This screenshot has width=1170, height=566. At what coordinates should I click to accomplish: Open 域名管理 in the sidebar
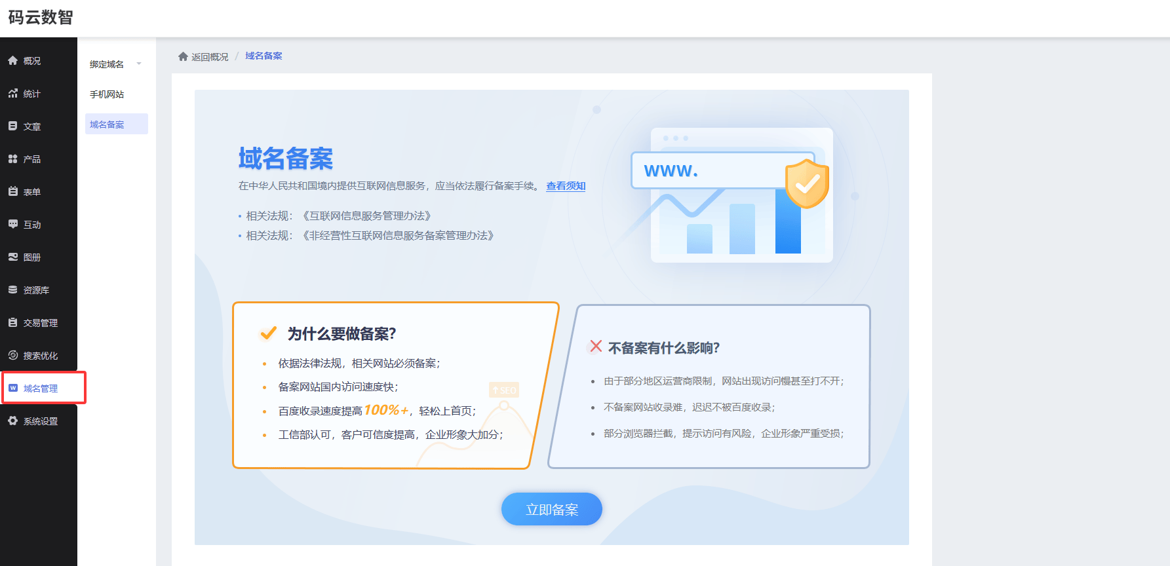(41, 388)
